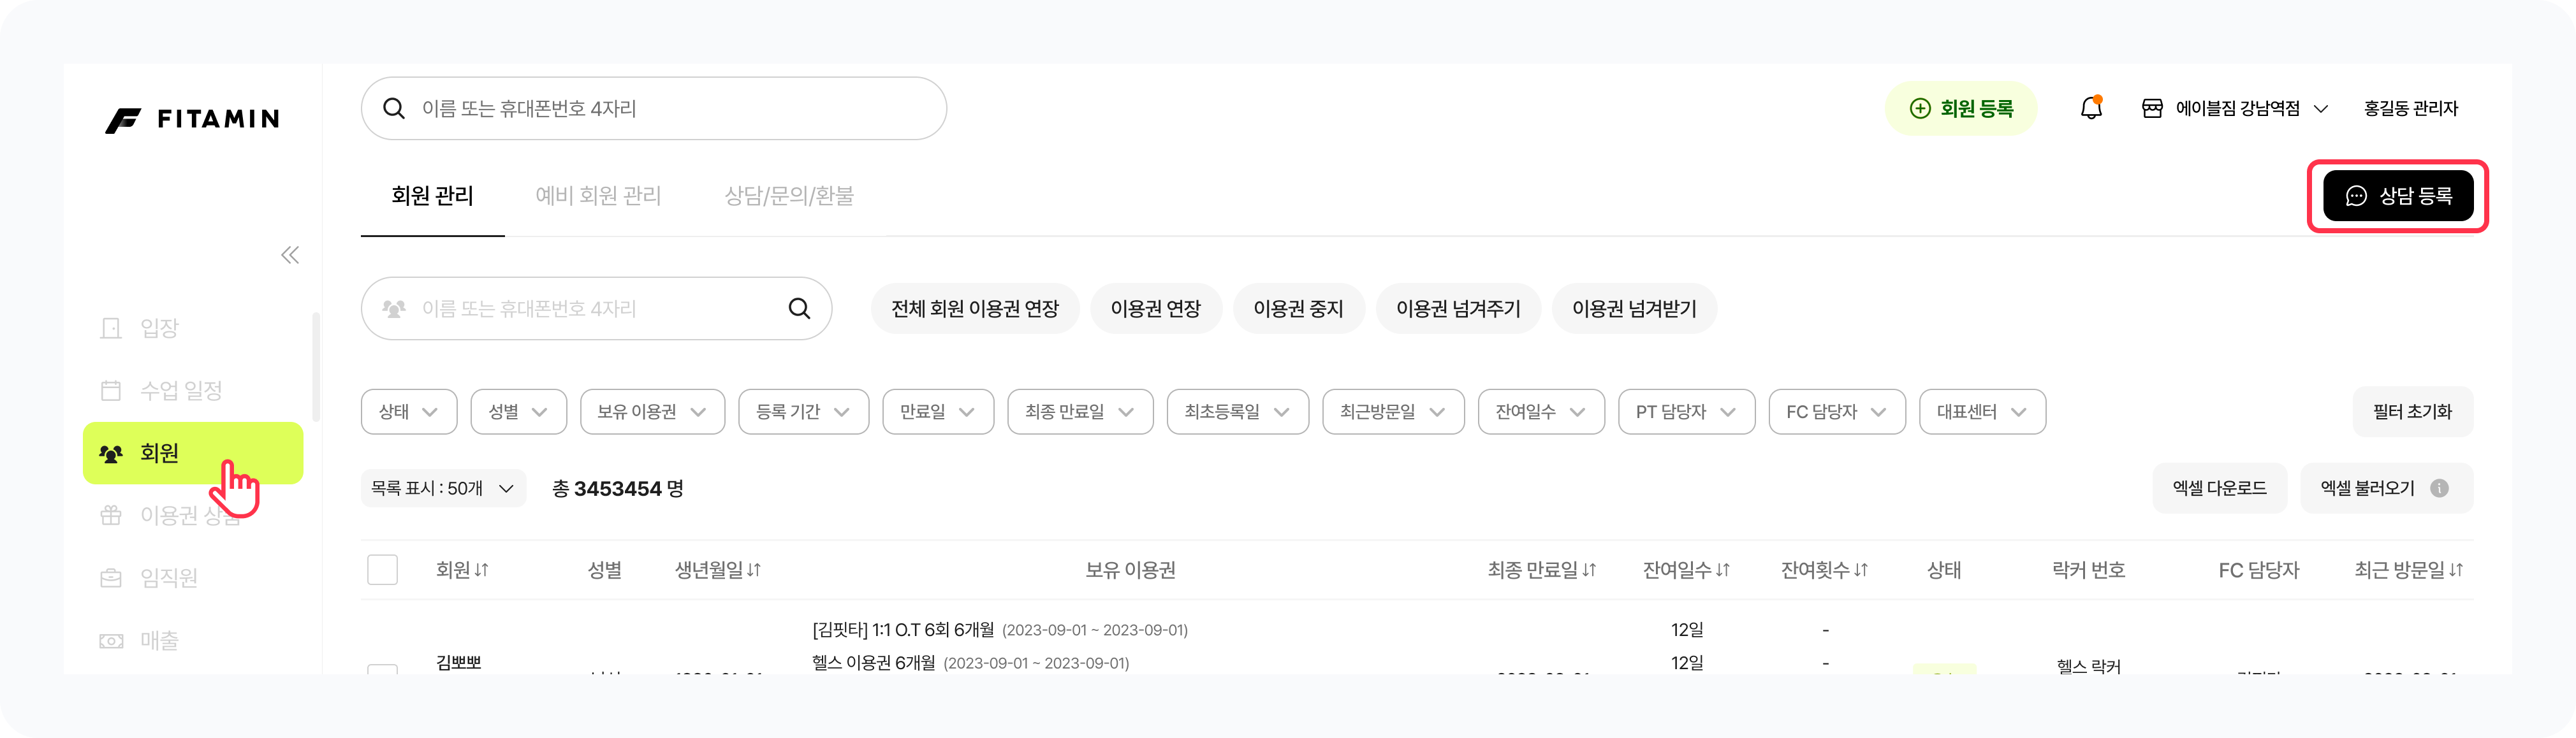Sort the 회원 column using its sort arrows
2576x738 pixels.
(x=482, y=570)
